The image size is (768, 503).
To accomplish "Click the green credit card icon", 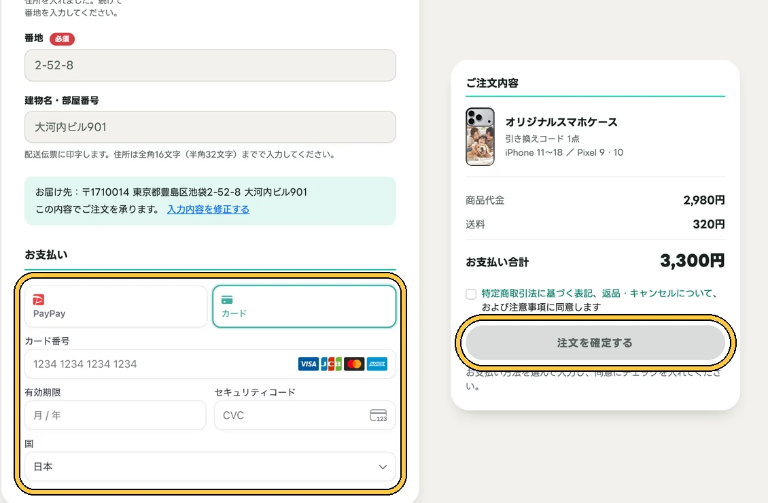I will click(227, 300).
